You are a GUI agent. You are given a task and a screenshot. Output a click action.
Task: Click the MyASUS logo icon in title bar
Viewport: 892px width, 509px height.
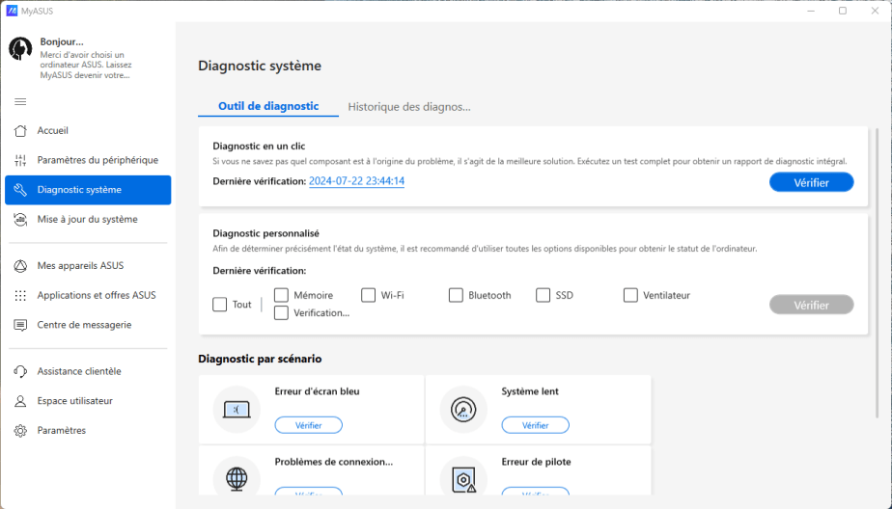coord(12,11)
